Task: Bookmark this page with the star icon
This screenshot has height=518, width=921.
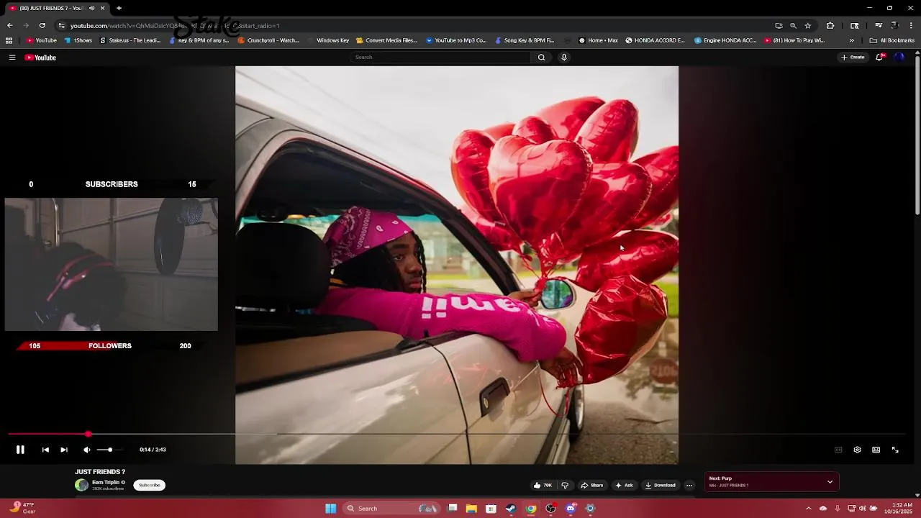Action: [x=808, y=26]
